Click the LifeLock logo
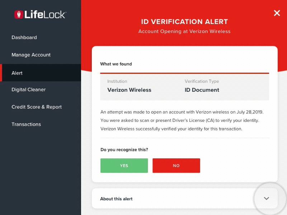This screenshot has width=287, height=215. 40,14
